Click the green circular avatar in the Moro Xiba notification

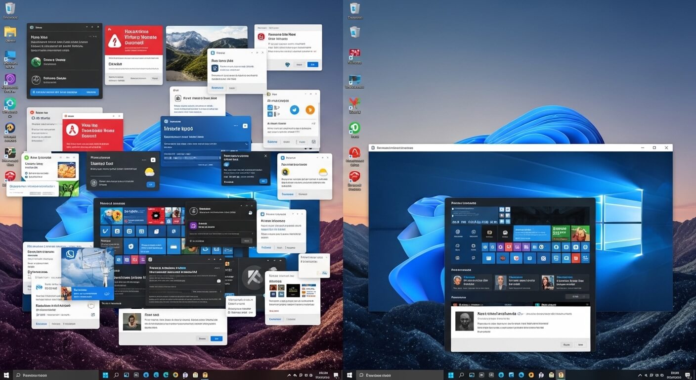(x=36, y=63)
